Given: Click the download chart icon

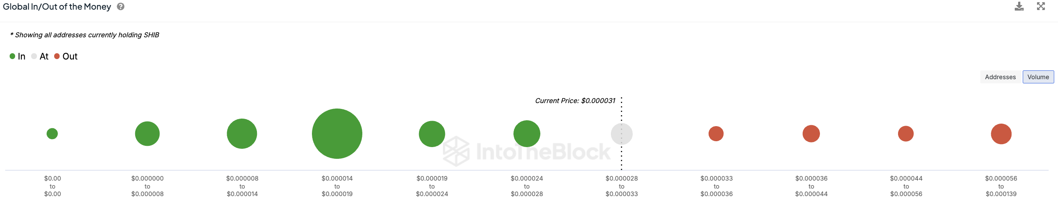Looking at the screenshot, I should pos(1019,6).
